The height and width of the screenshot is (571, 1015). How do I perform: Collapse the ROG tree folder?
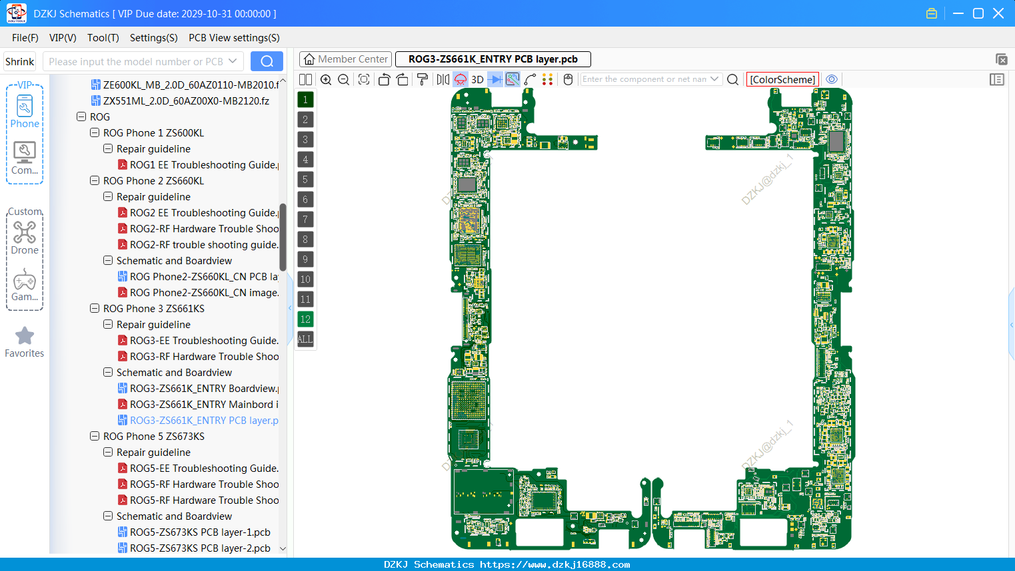click(81, 116)
